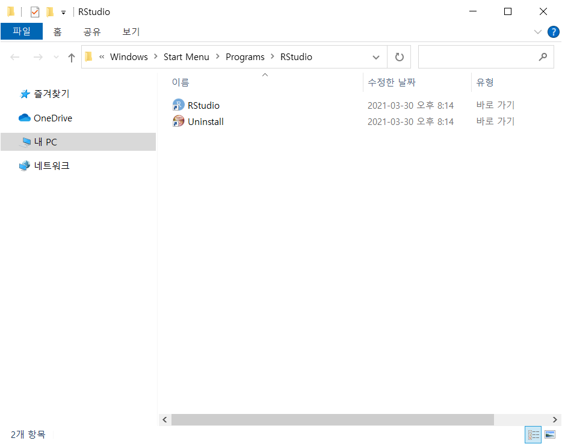Switch to the 공유 ribbon tab
Screen dimensions: 562x444
tap(92, 32)
